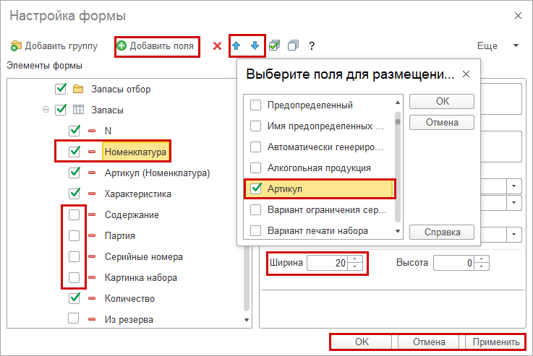
Task: Move the selected element down with the arrow
Action: tap(255, 46)
